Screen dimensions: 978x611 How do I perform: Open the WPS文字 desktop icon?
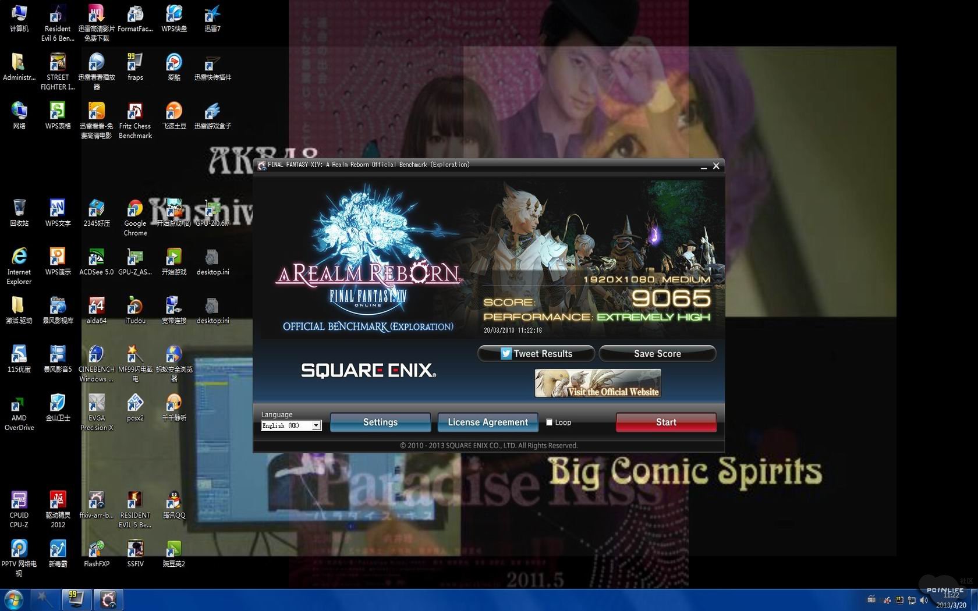[58, 212]
